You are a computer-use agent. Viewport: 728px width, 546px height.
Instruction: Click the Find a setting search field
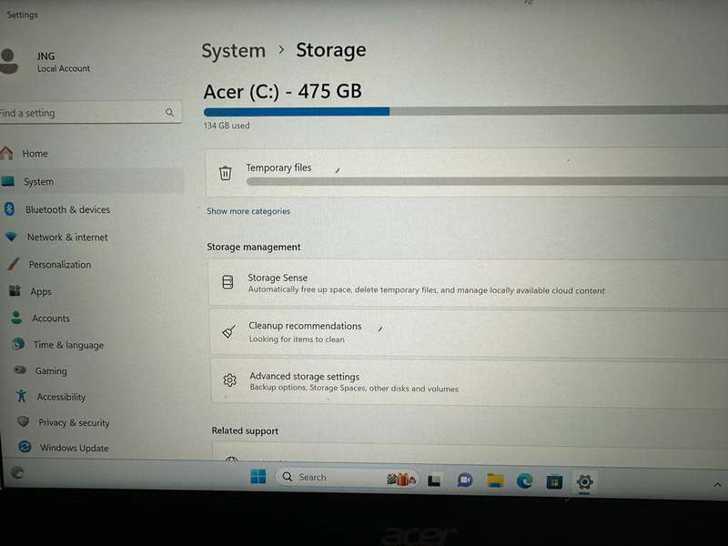click(90, 112)
